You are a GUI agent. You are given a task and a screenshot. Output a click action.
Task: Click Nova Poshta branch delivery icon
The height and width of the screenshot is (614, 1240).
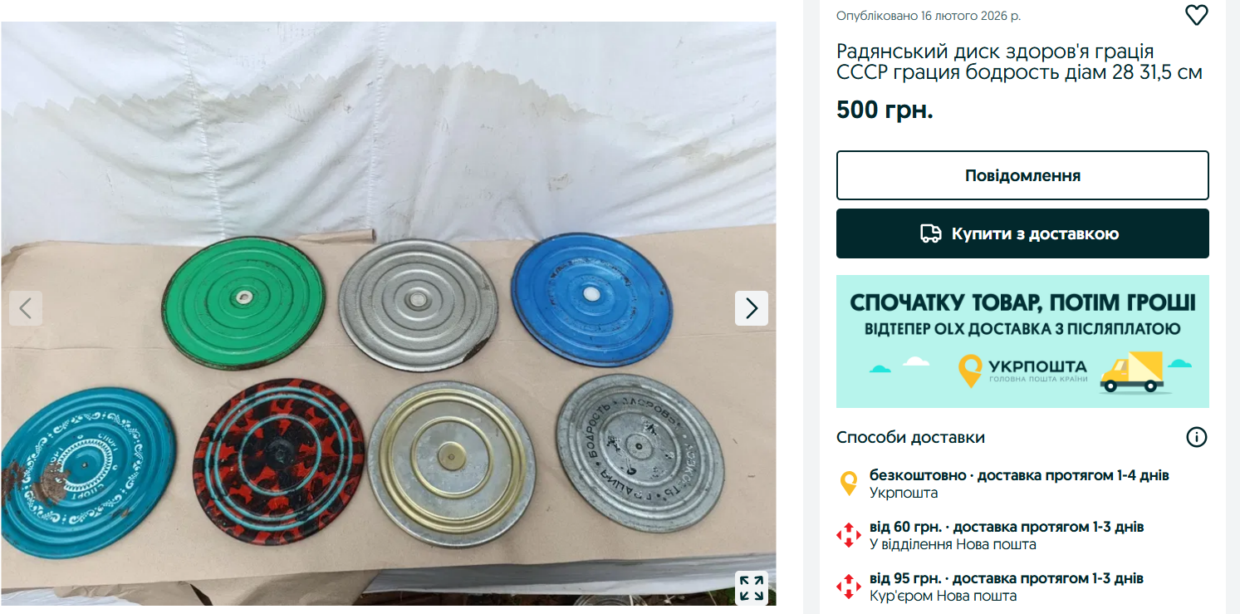[849, 535]
